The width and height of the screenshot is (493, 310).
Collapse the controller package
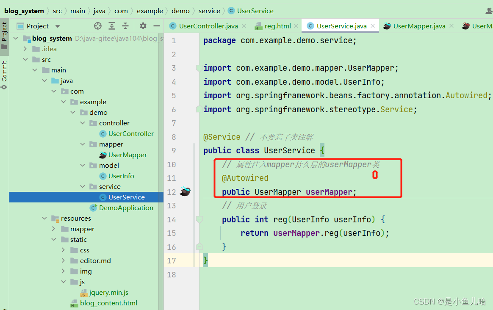(82, 123)
